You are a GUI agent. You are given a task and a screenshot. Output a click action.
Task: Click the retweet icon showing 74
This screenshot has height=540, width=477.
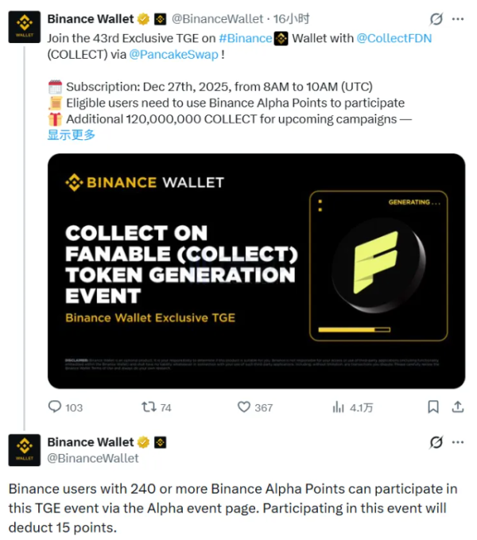click(x=149, y=406)
